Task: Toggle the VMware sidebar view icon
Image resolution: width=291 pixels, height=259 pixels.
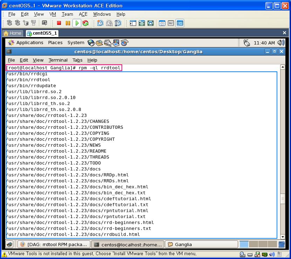Action: [133, 23]
